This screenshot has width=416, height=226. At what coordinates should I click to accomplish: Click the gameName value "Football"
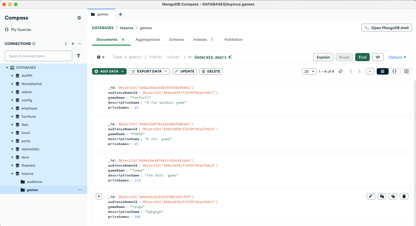point(140,98)
